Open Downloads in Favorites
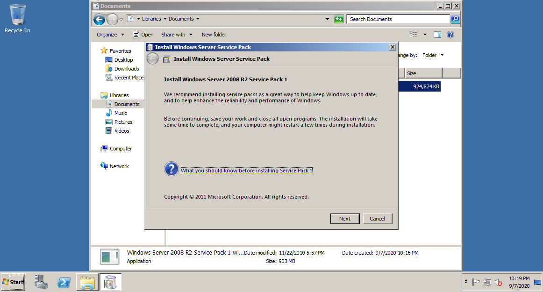This screenshot has height=292, width=543. tap(127, 69)
